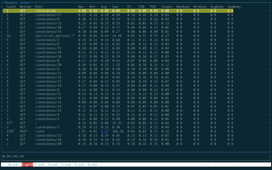Screen dimensions: 272x170
Task: Click the /candidates/27 path
Action: click(48, 15)
